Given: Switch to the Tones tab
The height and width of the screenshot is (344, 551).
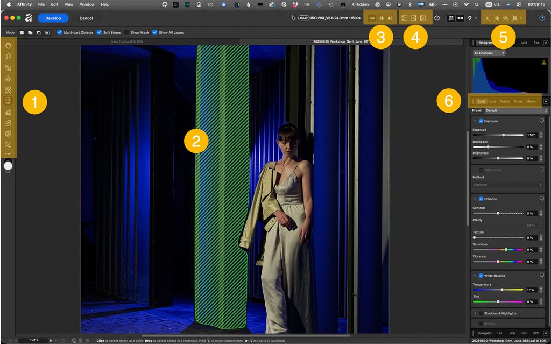Looking at the screenshot, I should tap(518, 101).
